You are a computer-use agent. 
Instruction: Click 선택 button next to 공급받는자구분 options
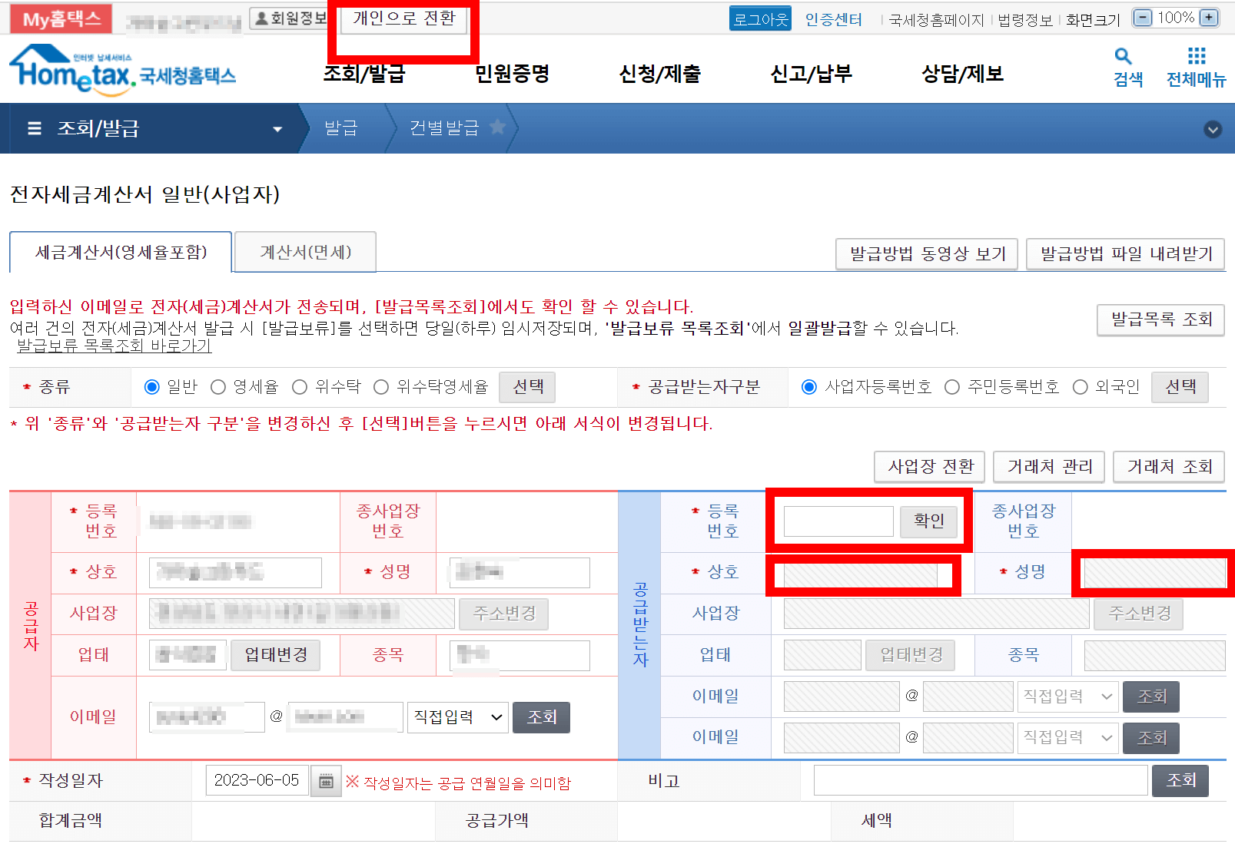tap(1180, 387)
